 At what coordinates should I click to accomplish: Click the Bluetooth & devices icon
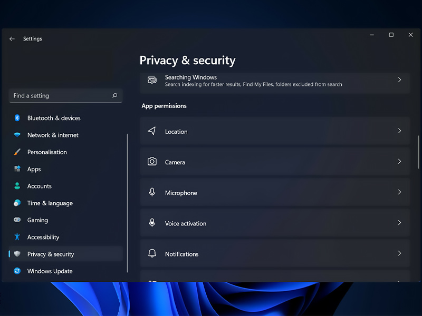tap(17, 118)
